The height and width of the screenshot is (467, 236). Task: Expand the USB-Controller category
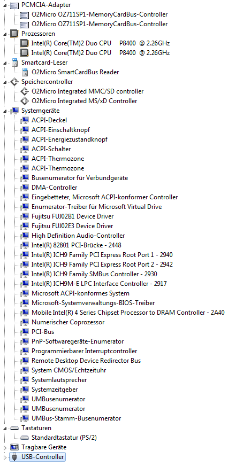point(5,457)
